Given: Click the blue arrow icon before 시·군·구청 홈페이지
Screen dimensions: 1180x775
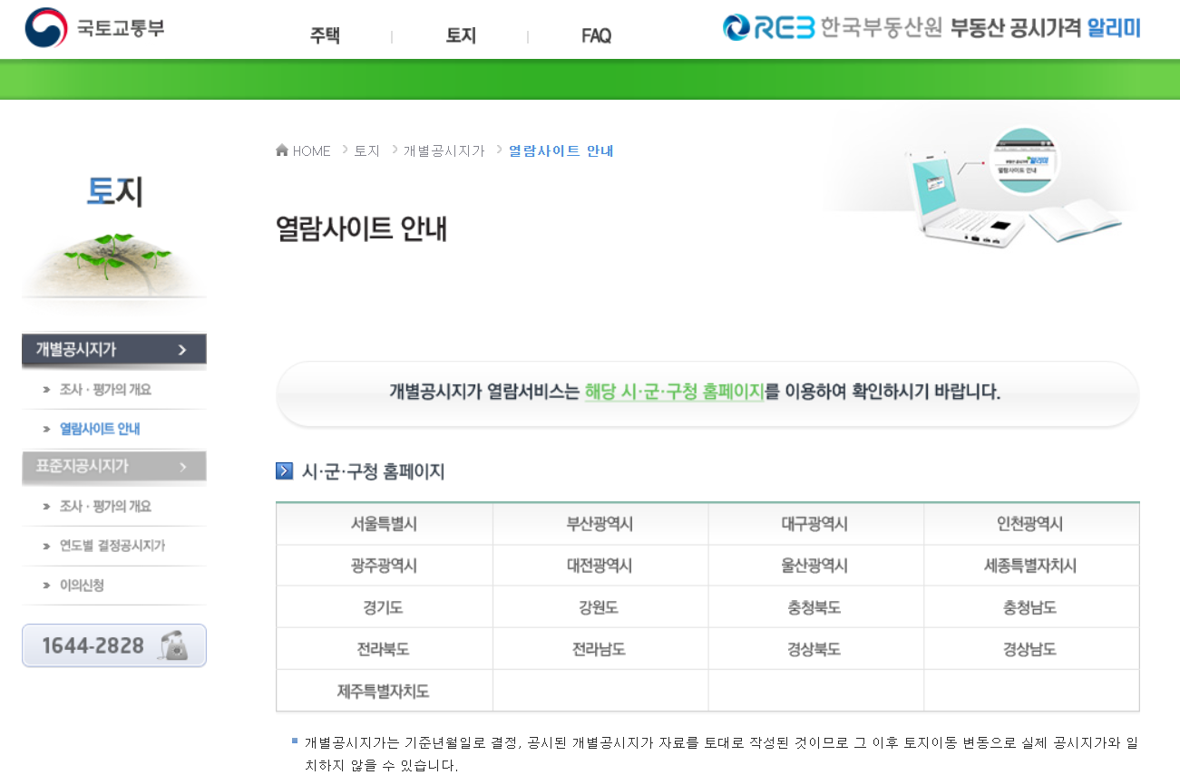Looking at the screenshot, I should tap(283, 471).
